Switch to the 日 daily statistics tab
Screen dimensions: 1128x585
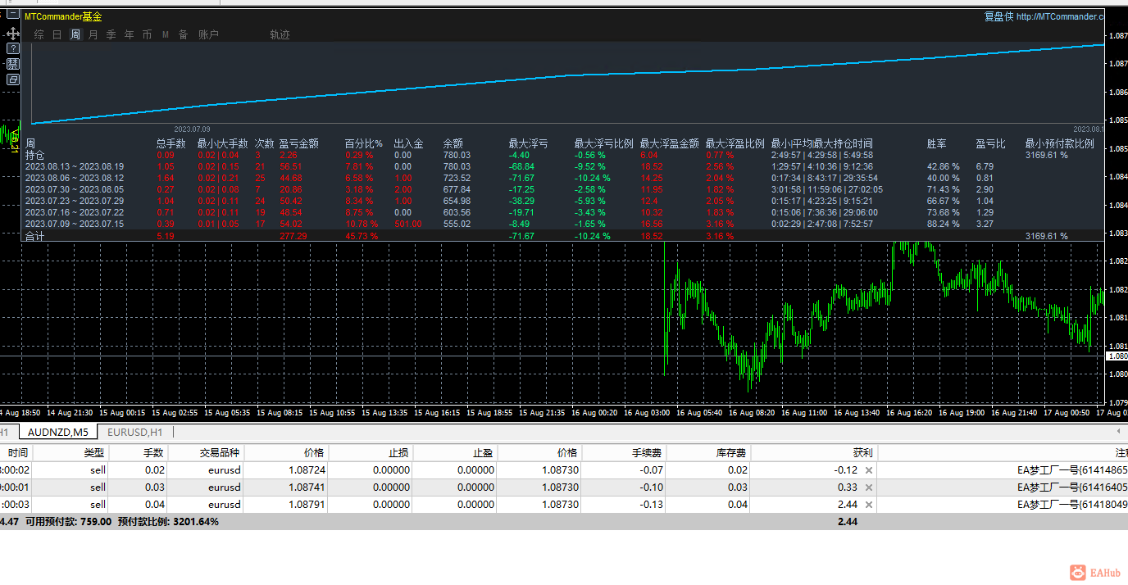coord(57,34)
